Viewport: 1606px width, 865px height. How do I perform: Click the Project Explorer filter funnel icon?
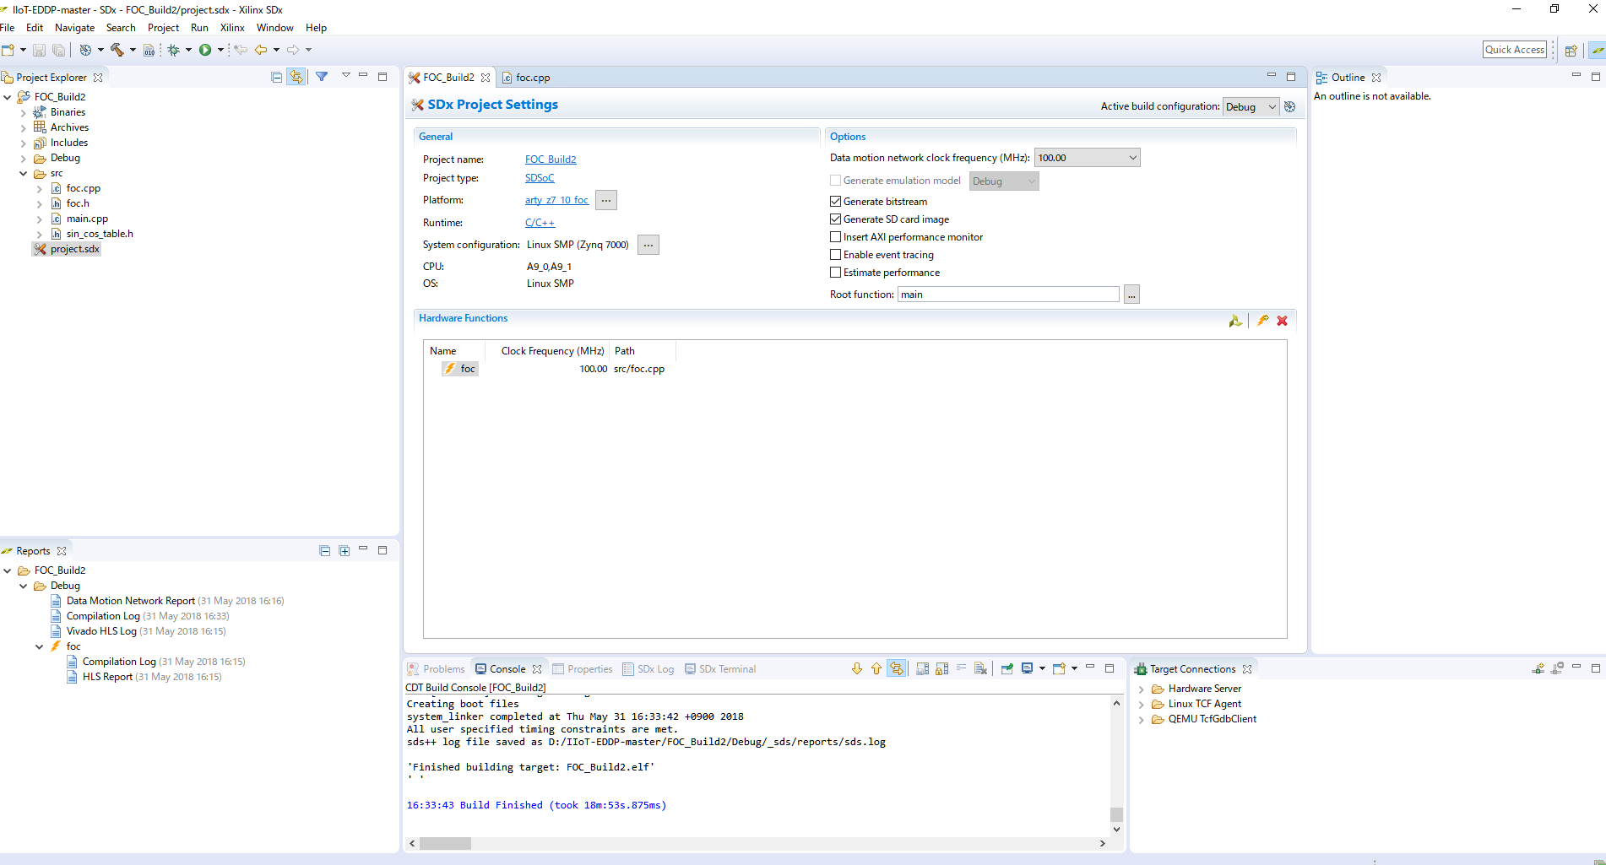pos(322,77)
